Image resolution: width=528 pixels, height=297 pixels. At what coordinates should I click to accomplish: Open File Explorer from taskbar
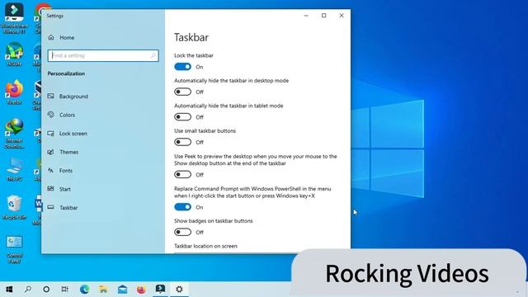103,290
